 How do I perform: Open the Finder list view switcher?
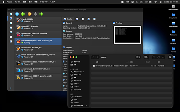point(138,57)
